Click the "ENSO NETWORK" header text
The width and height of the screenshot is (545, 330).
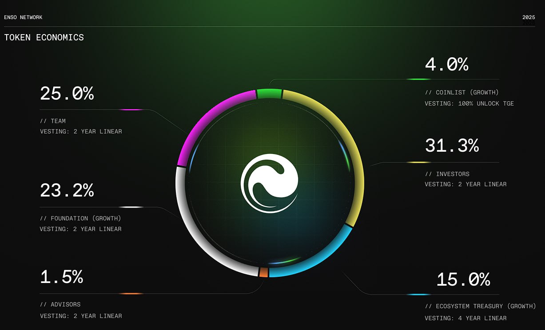(x=23, y=17)
